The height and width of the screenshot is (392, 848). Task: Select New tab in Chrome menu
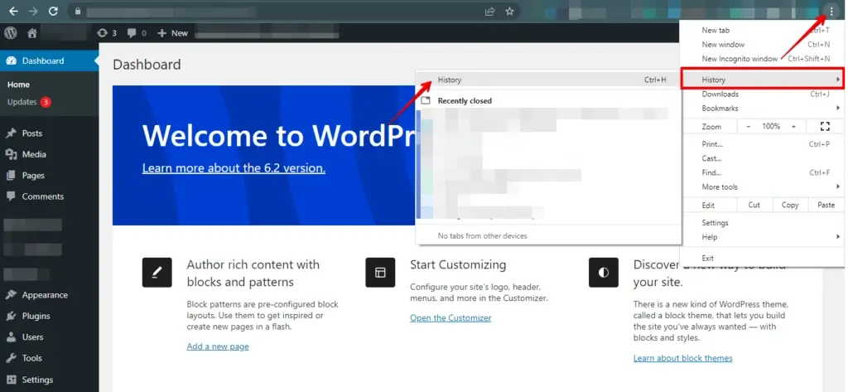[762, 31]
